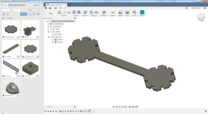Choose the Rectangle sketch tool icon
Viewport: 208px width, 114px height.
pyautogui.click(x=69, y=12)
